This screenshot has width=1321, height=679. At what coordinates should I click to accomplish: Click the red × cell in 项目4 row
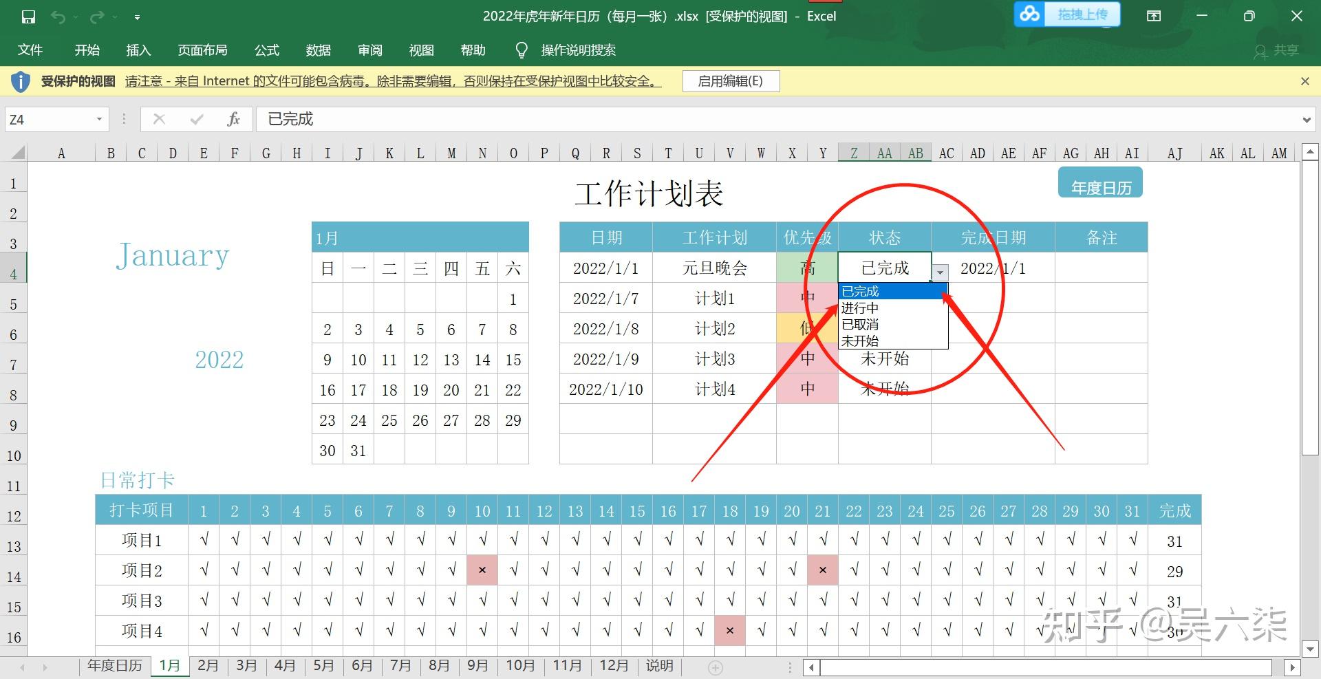click(x=730, y=631)
